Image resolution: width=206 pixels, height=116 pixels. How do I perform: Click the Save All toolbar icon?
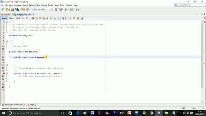tap(17, 9)
